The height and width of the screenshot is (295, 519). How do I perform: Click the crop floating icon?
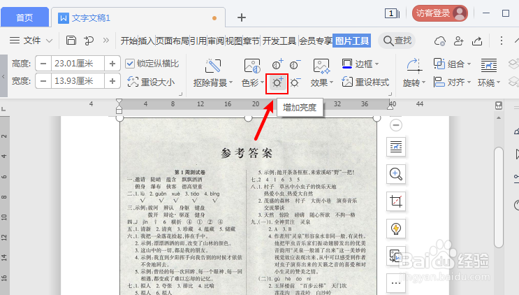tap(396, 201)
